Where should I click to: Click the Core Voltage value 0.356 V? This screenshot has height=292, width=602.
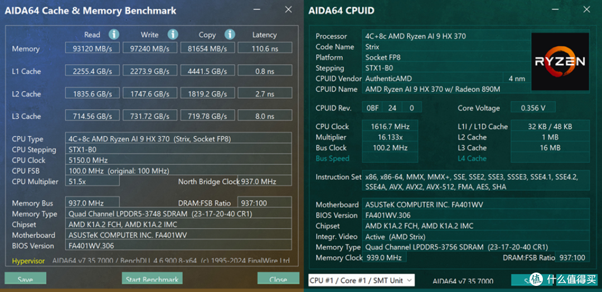point(533,108)
